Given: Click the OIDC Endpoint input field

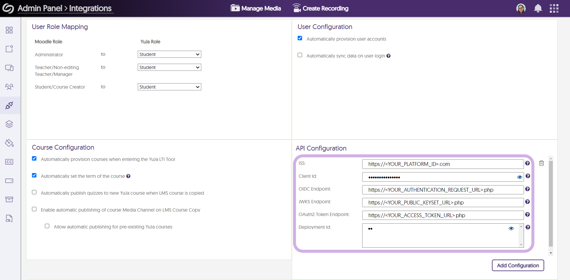Looking at the screenshot, I should [443, 190].
